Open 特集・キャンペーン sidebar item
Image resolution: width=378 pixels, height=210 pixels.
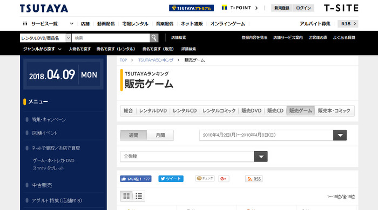(49, 120)
